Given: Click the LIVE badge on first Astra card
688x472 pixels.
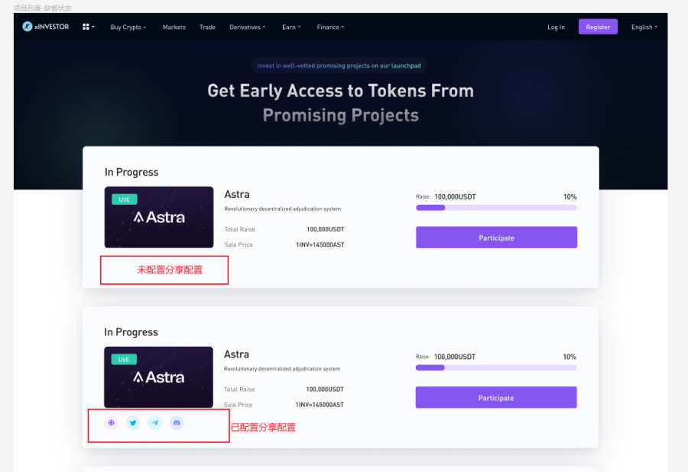Looking at the screenshot, I should point(125,199).
